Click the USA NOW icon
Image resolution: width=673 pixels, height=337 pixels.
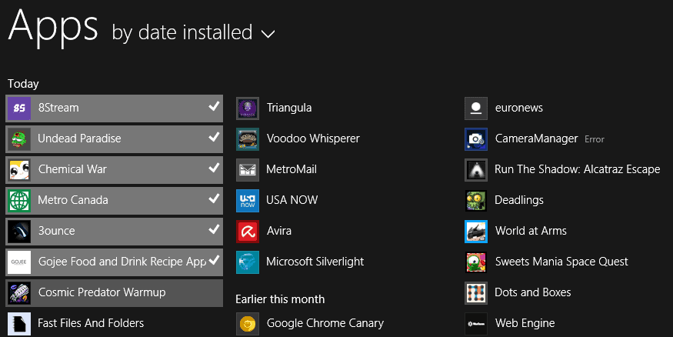[x=248, y=201]
